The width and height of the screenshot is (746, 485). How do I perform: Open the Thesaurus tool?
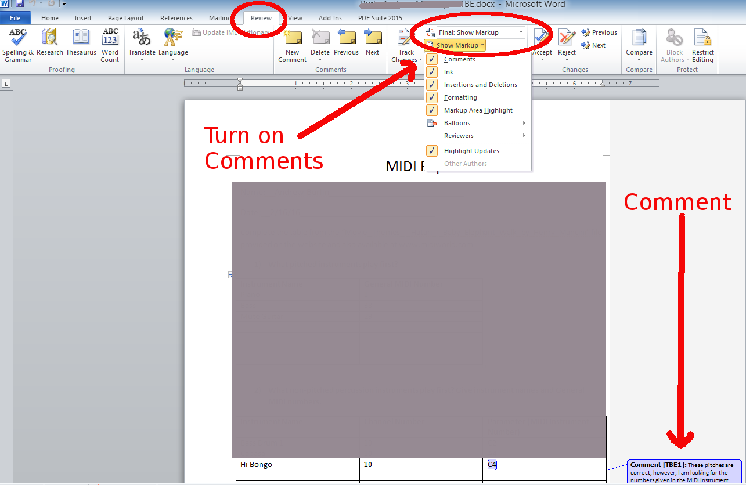[x=81, y=42]
